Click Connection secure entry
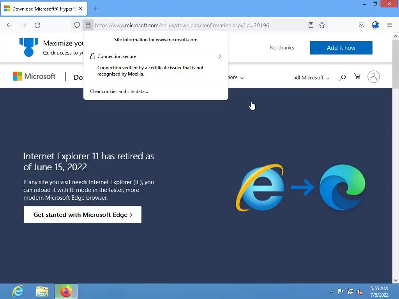Image resolution: width=399 pixels, height=299 pixels. coord(156,56)
